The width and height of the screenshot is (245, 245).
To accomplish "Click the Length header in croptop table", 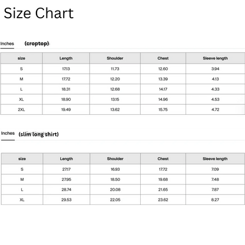I will 66,58.
